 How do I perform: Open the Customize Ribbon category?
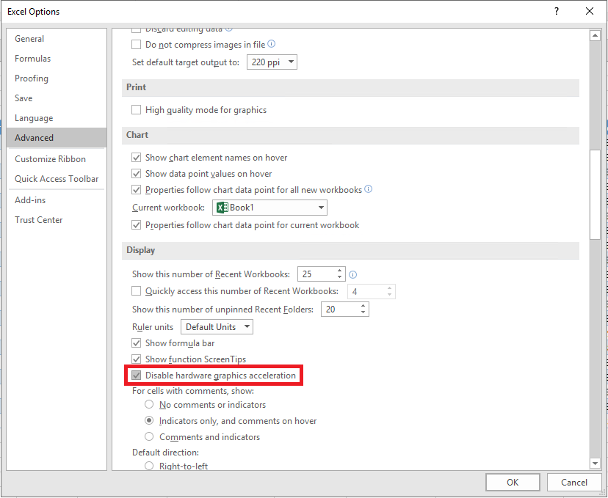(x=57, y=158)
